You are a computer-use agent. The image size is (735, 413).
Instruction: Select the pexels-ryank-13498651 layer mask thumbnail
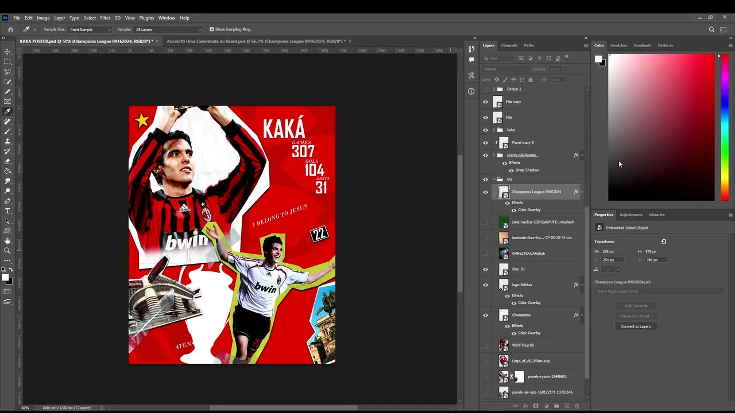519,376
